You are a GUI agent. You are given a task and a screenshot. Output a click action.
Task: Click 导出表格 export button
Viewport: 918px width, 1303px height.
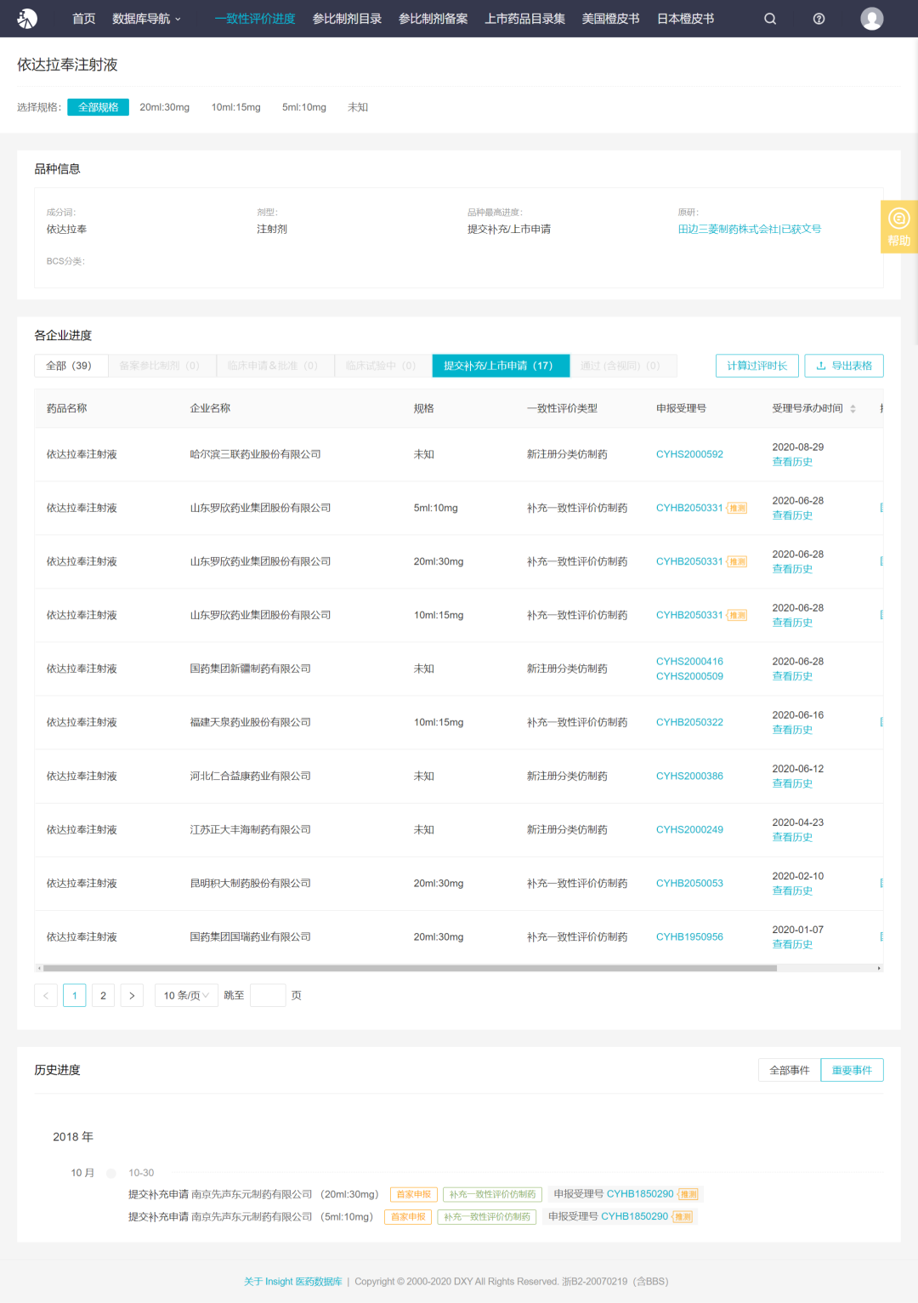pos(844,366)
